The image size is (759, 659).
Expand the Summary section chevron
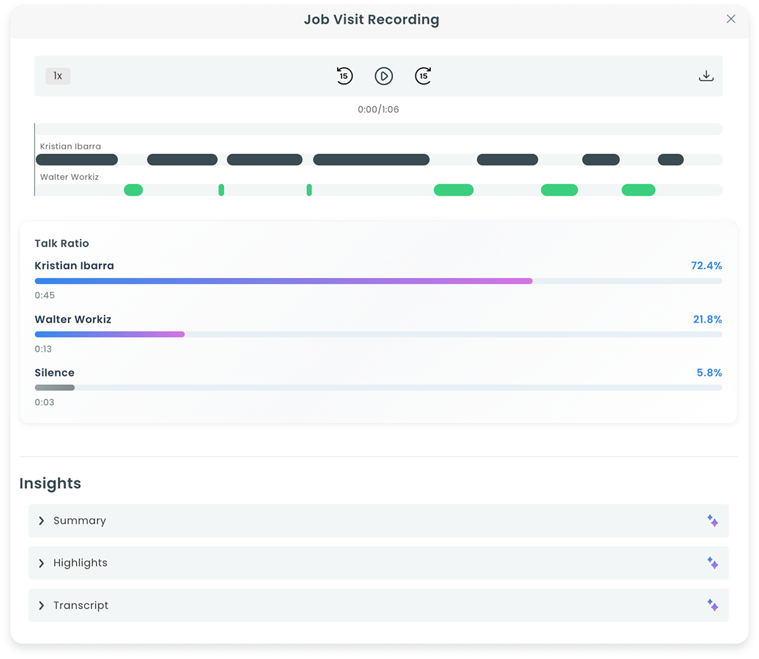[x=42, y=521]
